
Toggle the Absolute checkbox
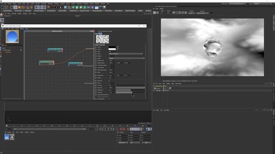(109, 80)
